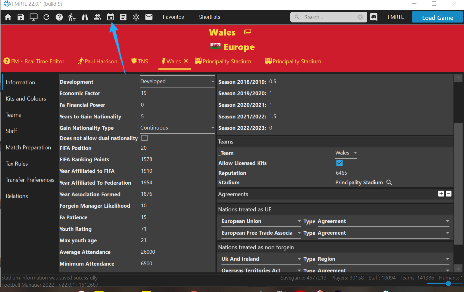Open the Overseas Territories Act dropdown
The height and width of the screenshot is (292, 464).
pyautogui.click(x=261, y=270)
